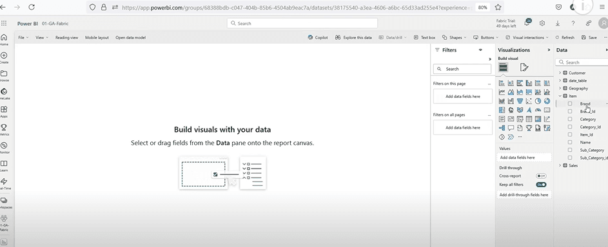Insert the decomposition tree visual

(502, 127)
